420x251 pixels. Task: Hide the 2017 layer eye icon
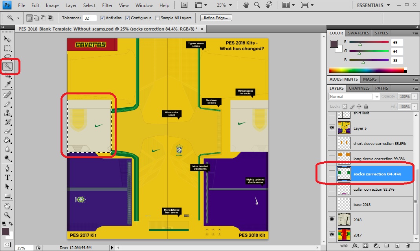click(x=332, y=235)
